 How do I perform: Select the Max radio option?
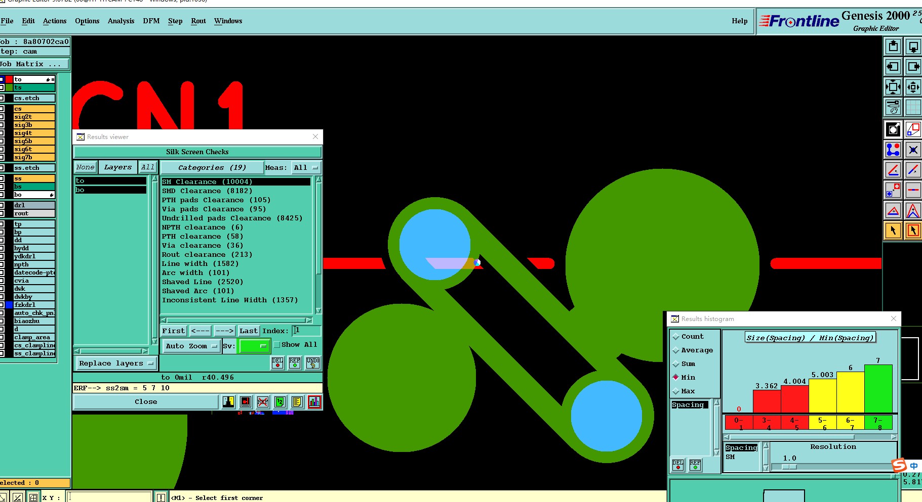(675, 391)
